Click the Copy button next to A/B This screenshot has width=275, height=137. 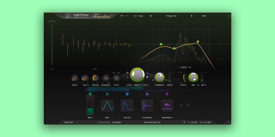(141, 16)
